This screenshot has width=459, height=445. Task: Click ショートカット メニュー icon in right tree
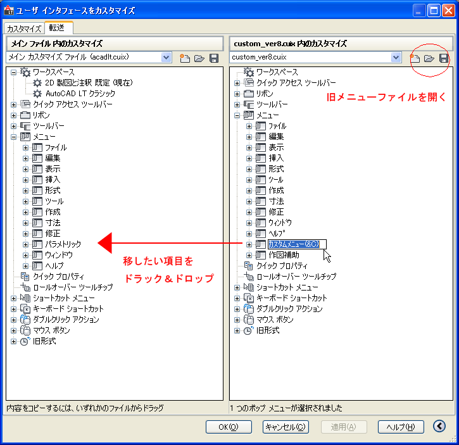pos(249,287)
